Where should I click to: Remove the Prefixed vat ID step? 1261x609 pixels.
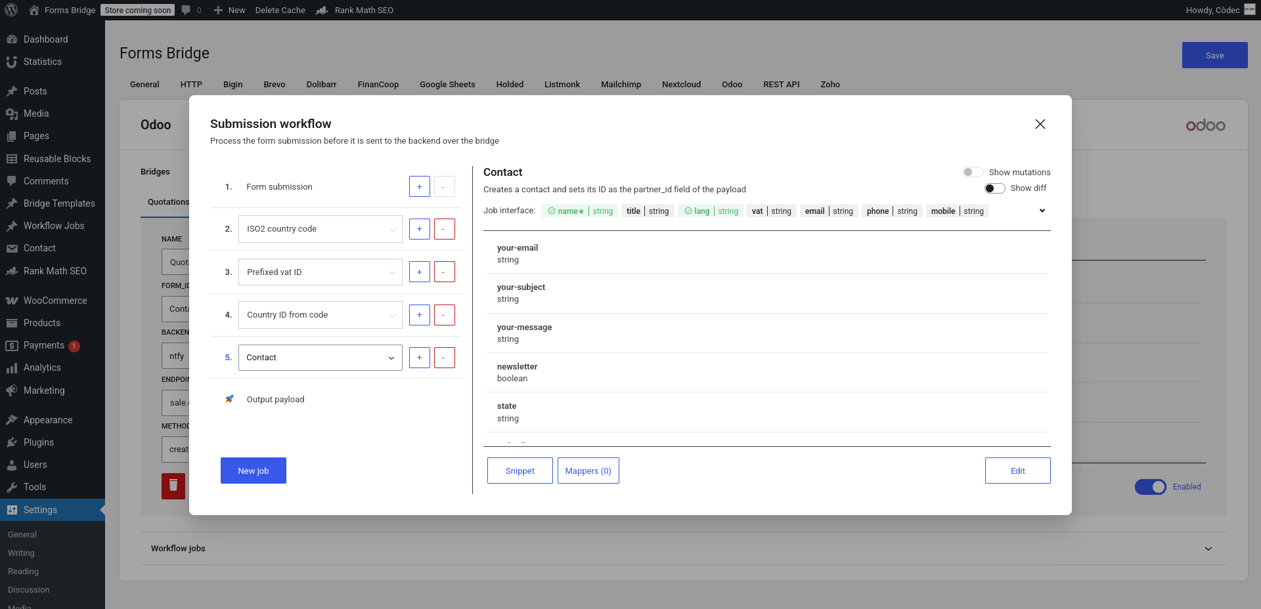coord(445,272)
